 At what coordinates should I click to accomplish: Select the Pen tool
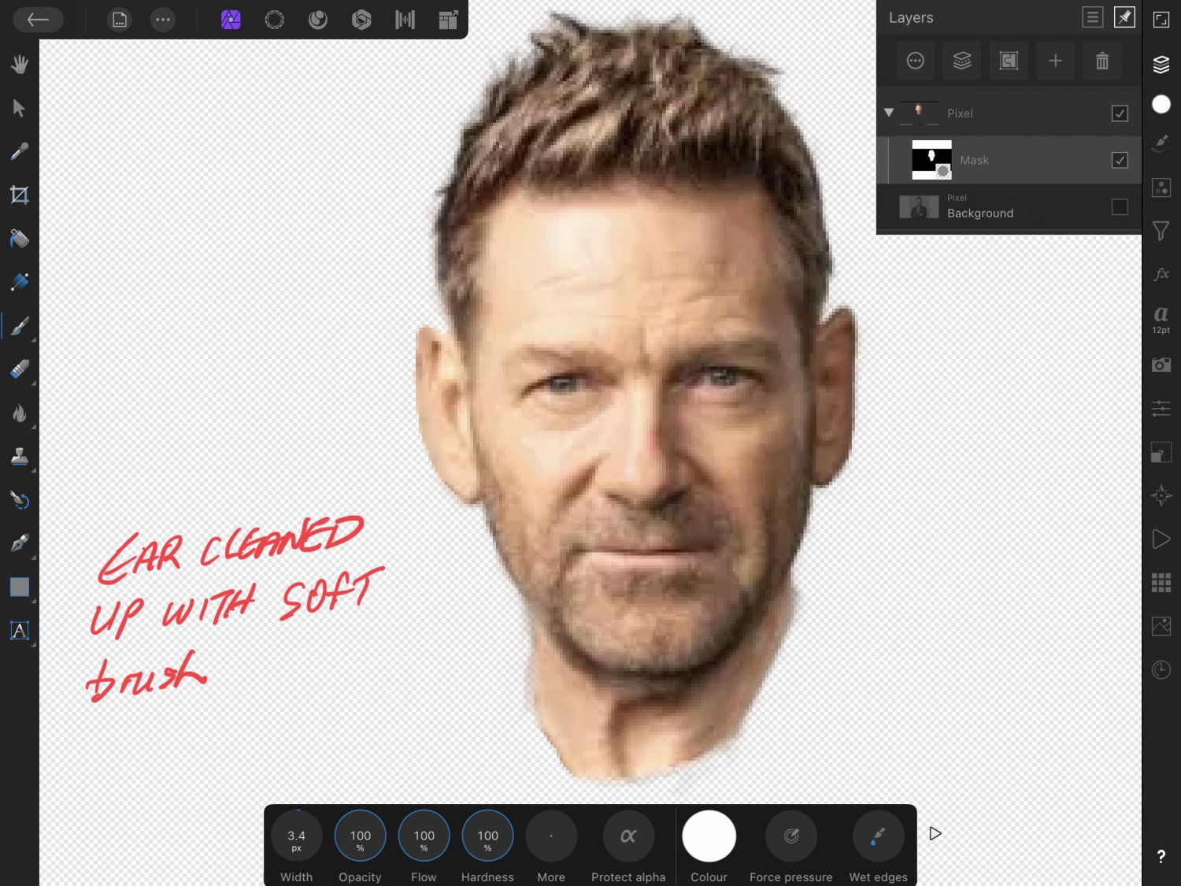[20, 543]
